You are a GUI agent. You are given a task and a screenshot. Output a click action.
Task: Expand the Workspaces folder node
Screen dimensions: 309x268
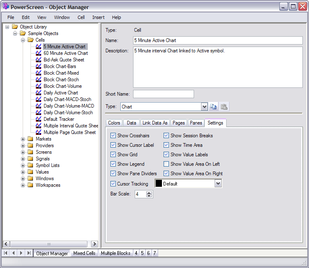(23, 185)
